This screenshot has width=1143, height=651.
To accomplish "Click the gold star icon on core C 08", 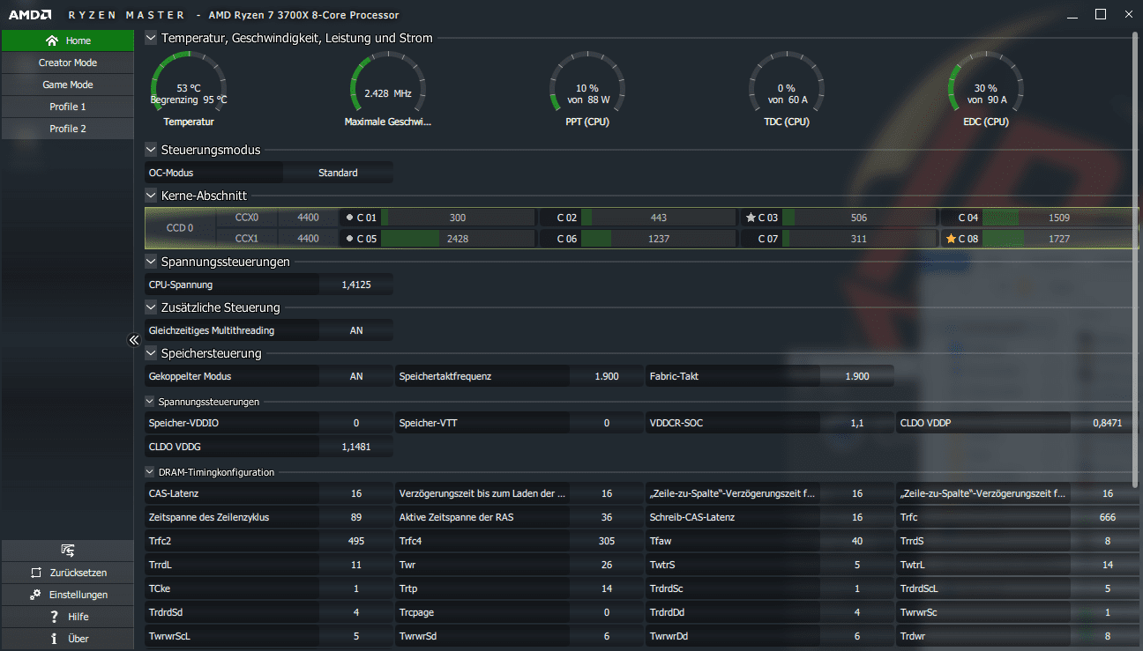I will 951,239.
